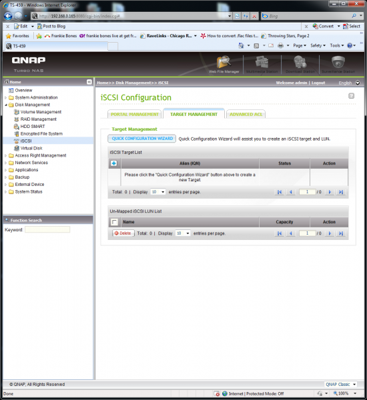Click the Bing search magnifier icon
This screenshot has width=367, height=400.
[x=354, y=16]
